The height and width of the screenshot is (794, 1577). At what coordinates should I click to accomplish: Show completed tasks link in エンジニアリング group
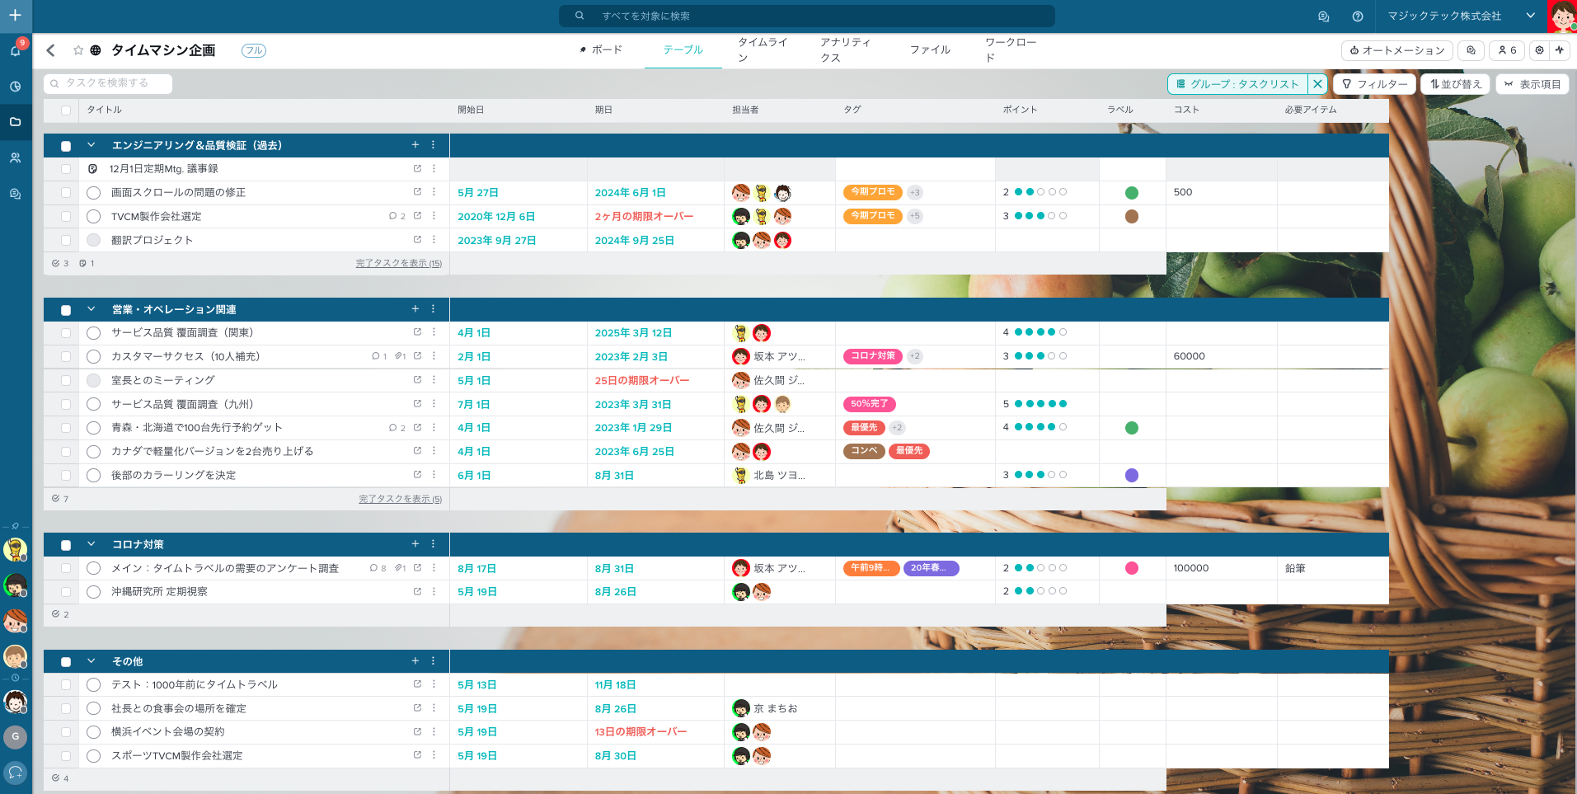click(398, 264)
